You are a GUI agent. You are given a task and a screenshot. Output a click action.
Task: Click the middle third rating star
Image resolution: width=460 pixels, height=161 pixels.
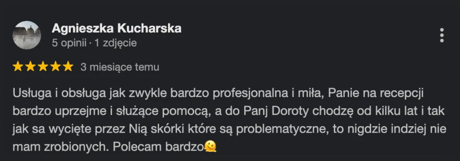(x=43, y=67)
